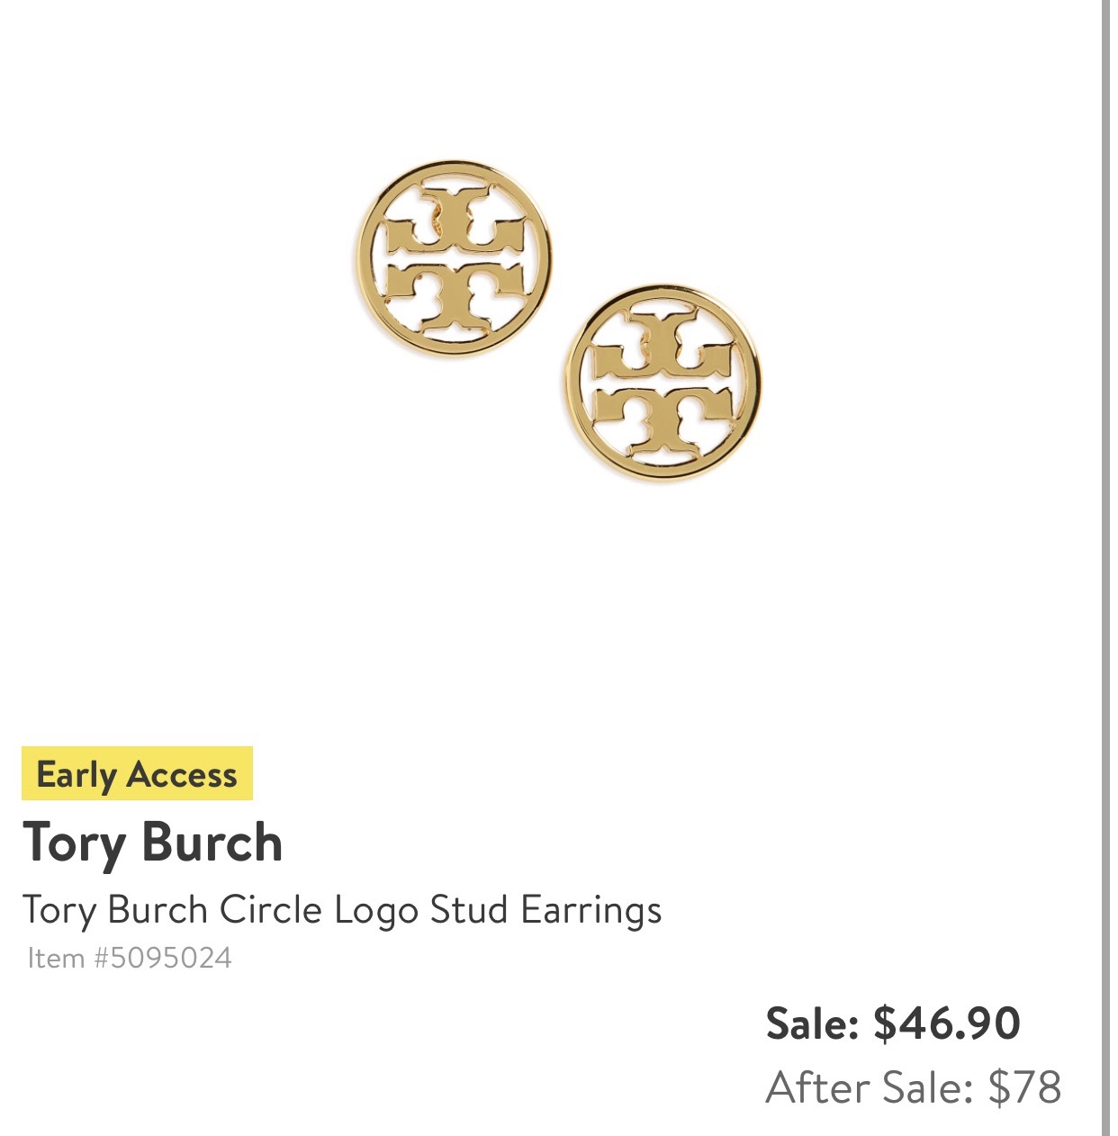Click the word "Circle" in the product title

(271, 910)
